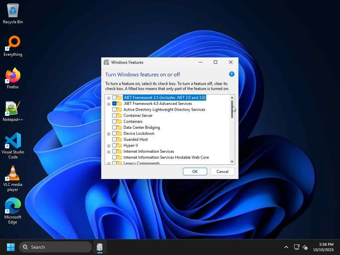Viewport: 340px width, 255px height.
Task: Turn on the Hyper-V checkbox
Action: (x=114, y=145)
